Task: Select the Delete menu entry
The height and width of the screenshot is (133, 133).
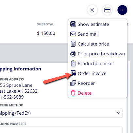Action: tap(85, 93)
